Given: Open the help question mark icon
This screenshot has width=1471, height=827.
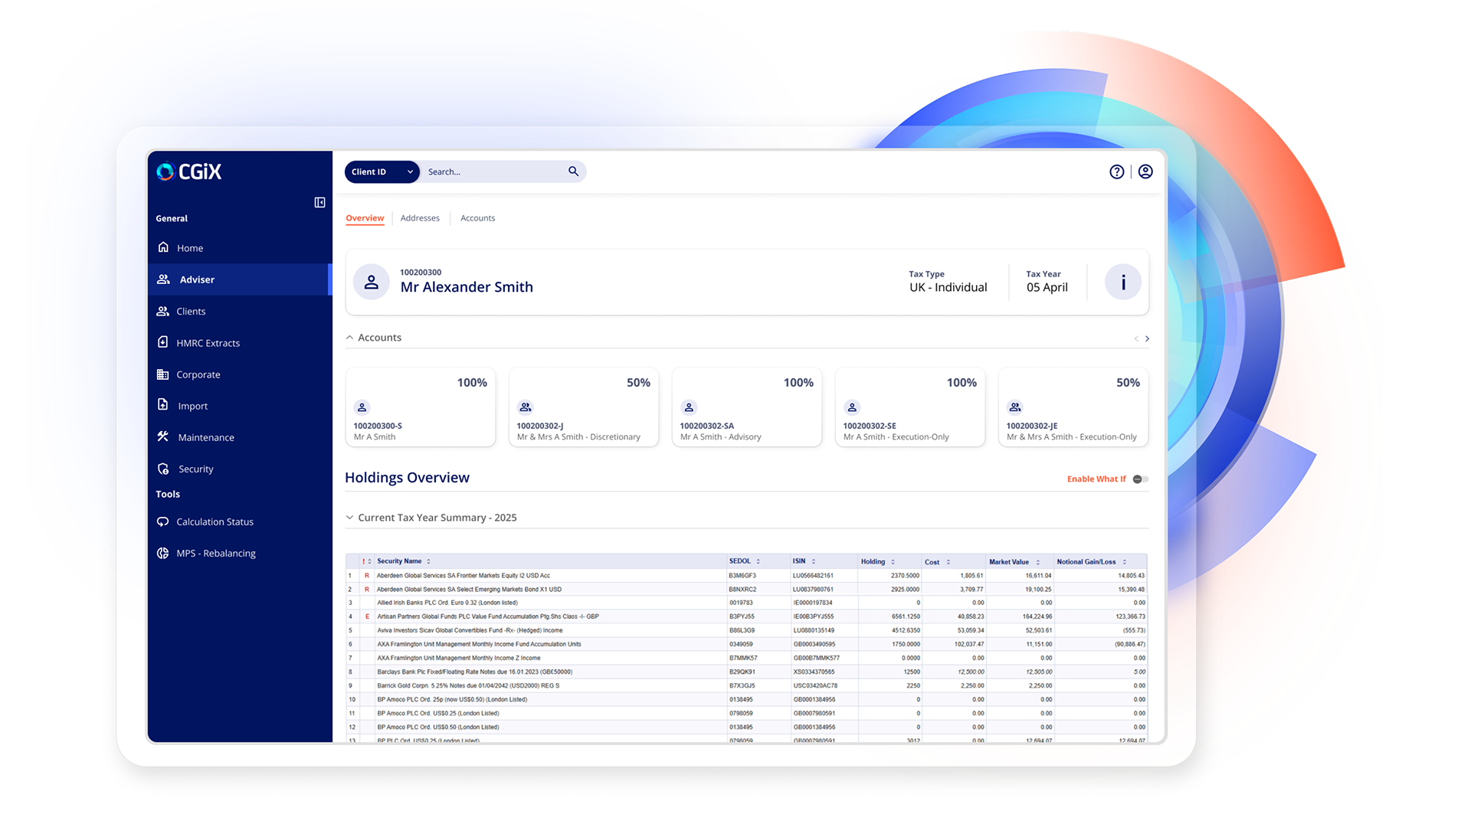Looking at the screenshot, I should tap(1117, 172).
